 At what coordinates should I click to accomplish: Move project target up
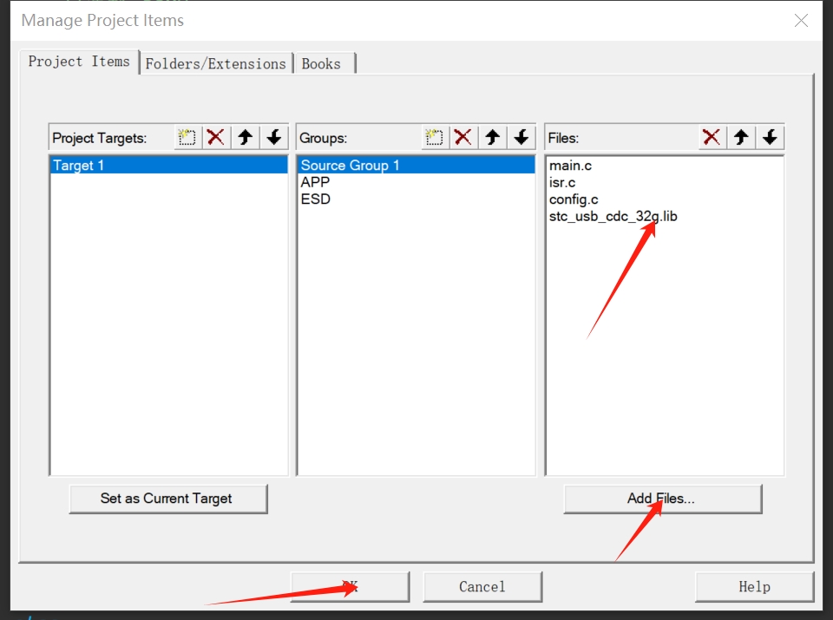[x=246, y=137]
